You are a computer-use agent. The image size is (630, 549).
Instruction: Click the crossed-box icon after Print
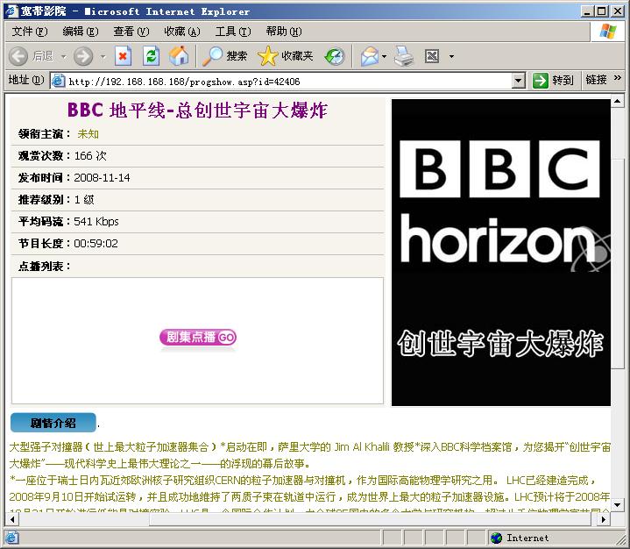point(432,56)
